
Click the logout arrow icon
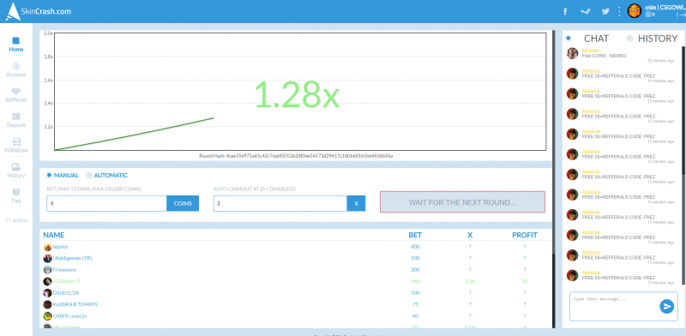point(681,15)
